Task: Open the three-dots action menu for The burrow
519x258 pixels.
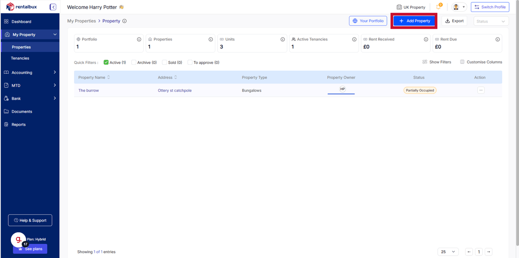Action: pos(481,90)
